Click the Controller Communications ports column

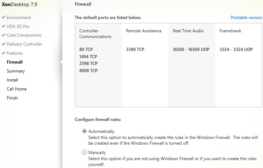pos(98,65)
